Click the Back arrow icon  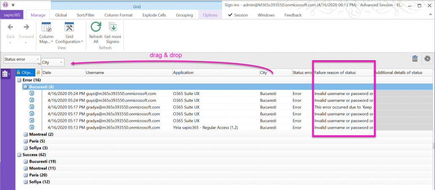pyautogui.click(x=11, y=27)
